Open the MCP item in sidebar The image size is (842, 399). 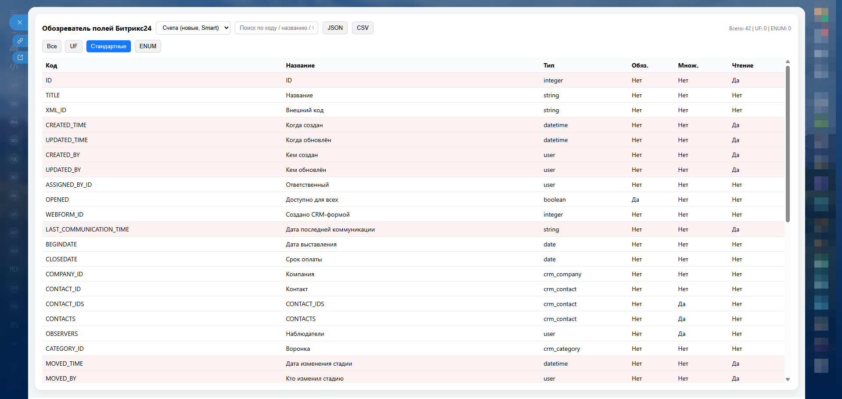[14, 269]
